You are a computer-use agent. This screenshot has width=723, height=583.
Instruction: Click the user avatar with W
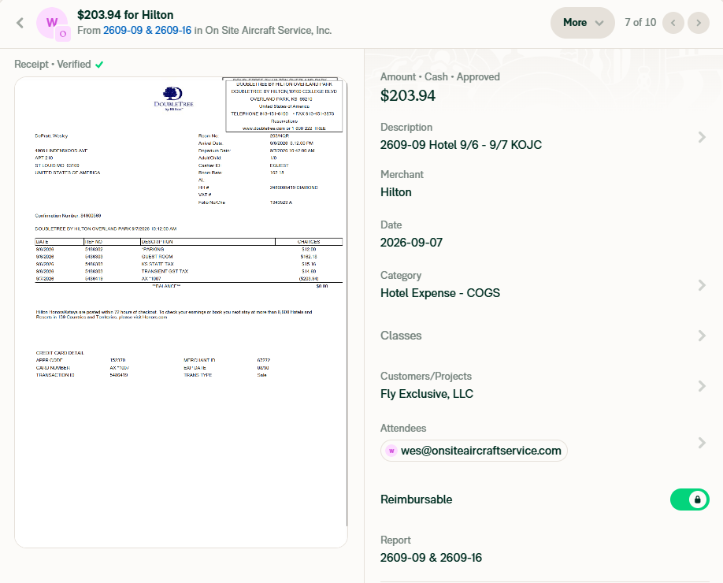tap(52, 23)
